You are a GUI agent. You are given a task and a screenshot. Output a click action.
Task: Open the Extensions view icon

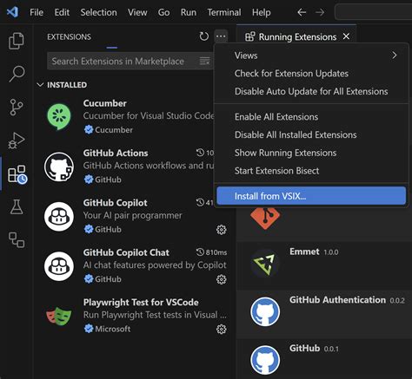coord(17,174)
